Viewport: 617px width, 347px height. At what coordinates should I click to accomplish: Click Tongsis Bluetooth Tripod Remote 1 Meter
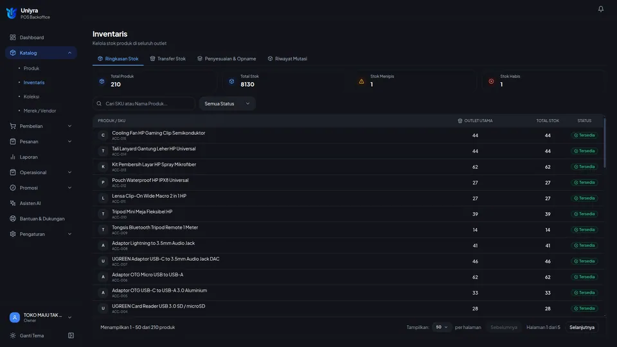(155, 227)
